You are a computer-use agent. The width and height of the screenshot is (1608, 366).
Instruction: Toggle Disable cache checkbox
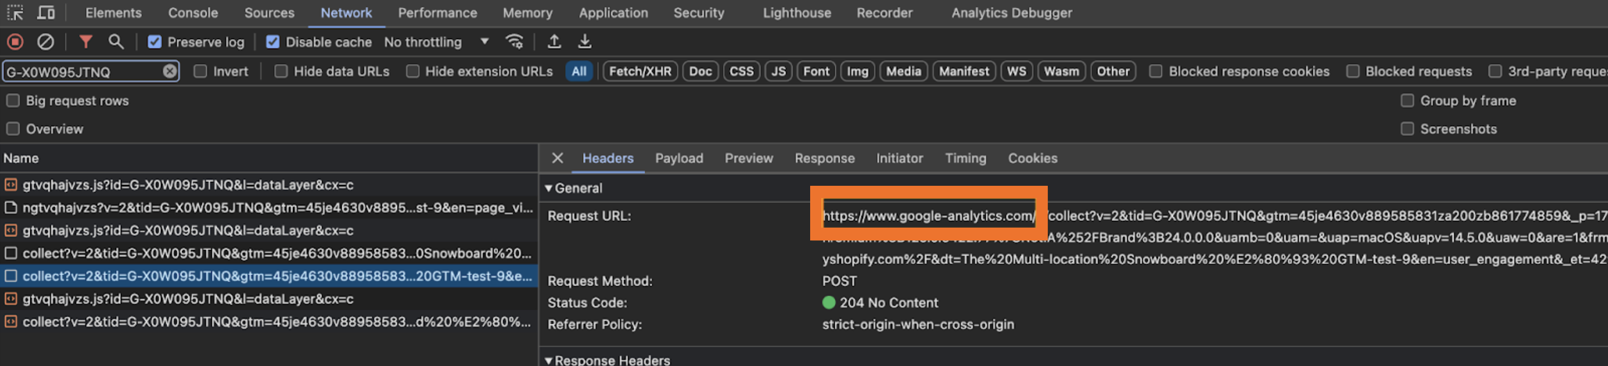273,42
